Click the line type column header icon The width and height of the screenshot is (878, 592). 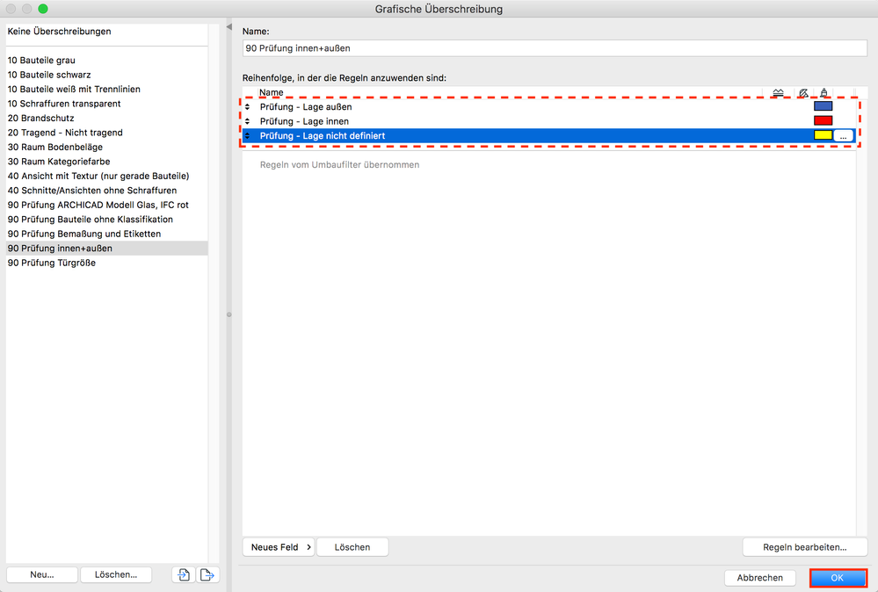tap(778, 93)
